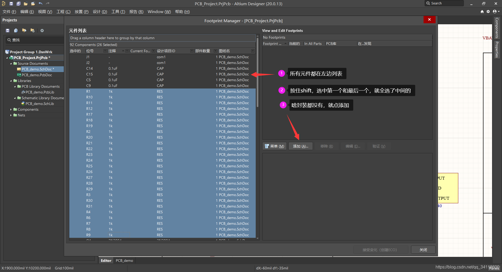The image size is (502, 272).
Task: Switch to the Editor tab
Action: [106, 261]
